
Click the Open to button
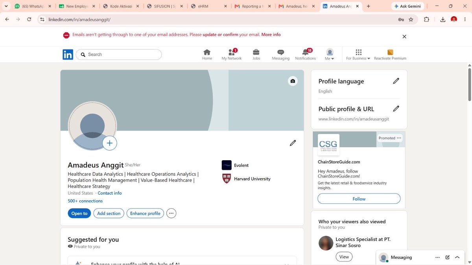click(x=79, y=213)
